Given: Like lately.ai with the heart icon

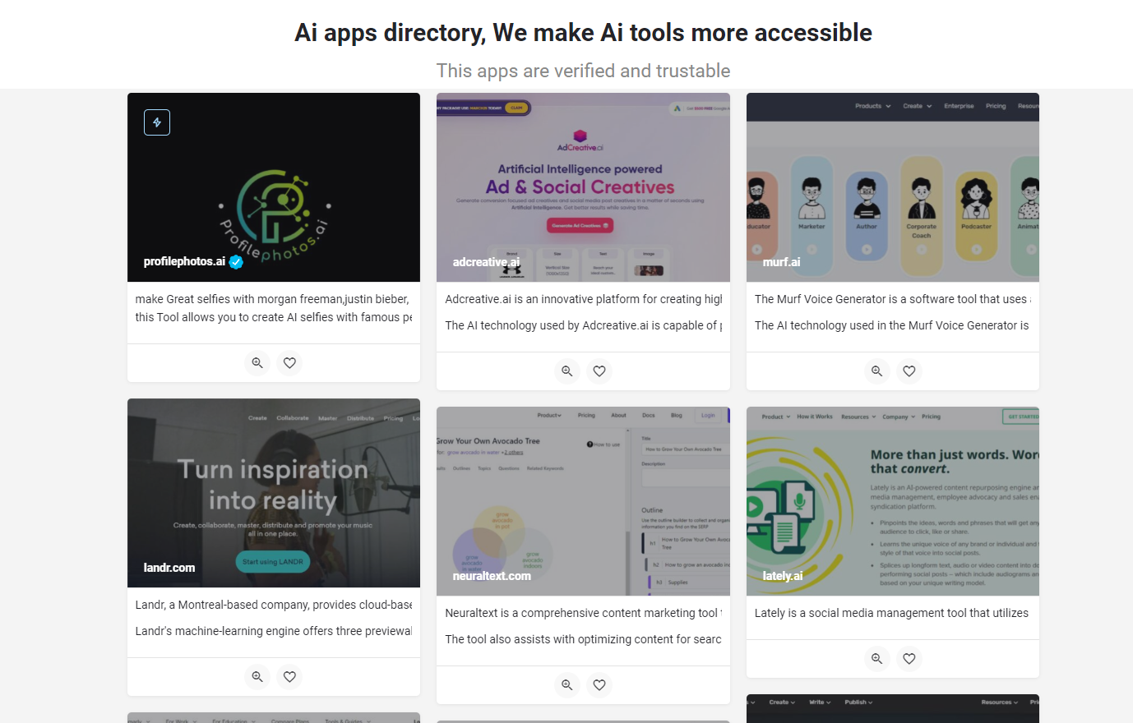Looking at the screenshot, I should click(x=909, y=659).
